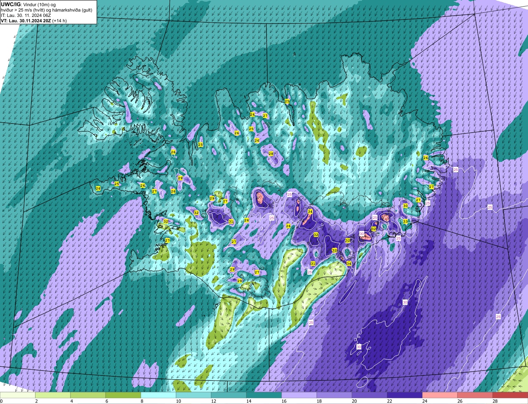
Task: Select the legend scale number 22
Action: point(389,401)
